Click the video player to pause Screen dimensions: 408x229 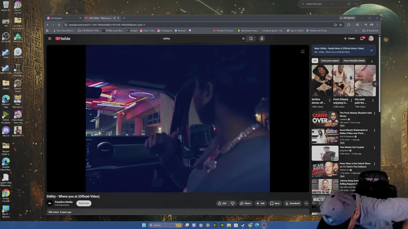tap(178, 118)
